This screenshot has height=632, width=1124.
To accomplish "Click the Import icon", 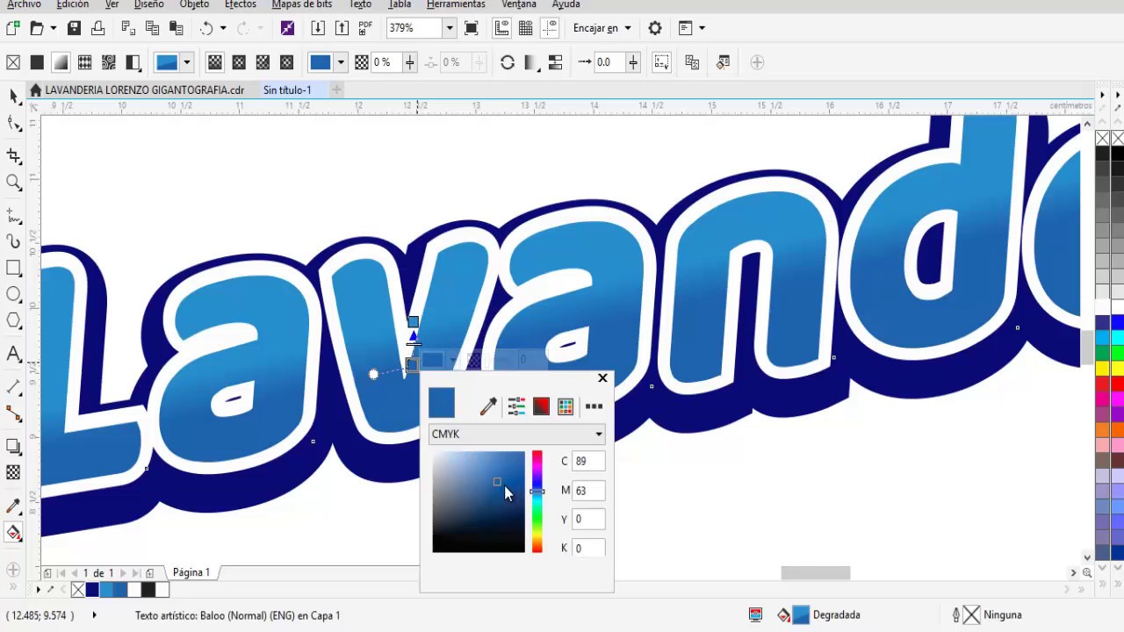I will point(318,28).
